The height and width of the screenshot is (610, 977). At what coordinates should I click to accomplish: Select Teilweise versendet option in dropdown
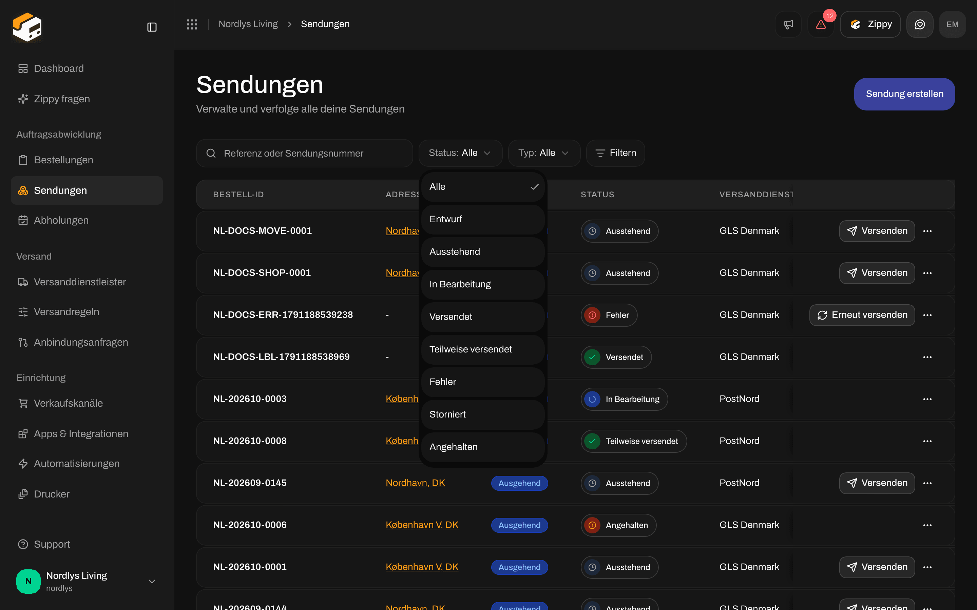coord(483,349)
